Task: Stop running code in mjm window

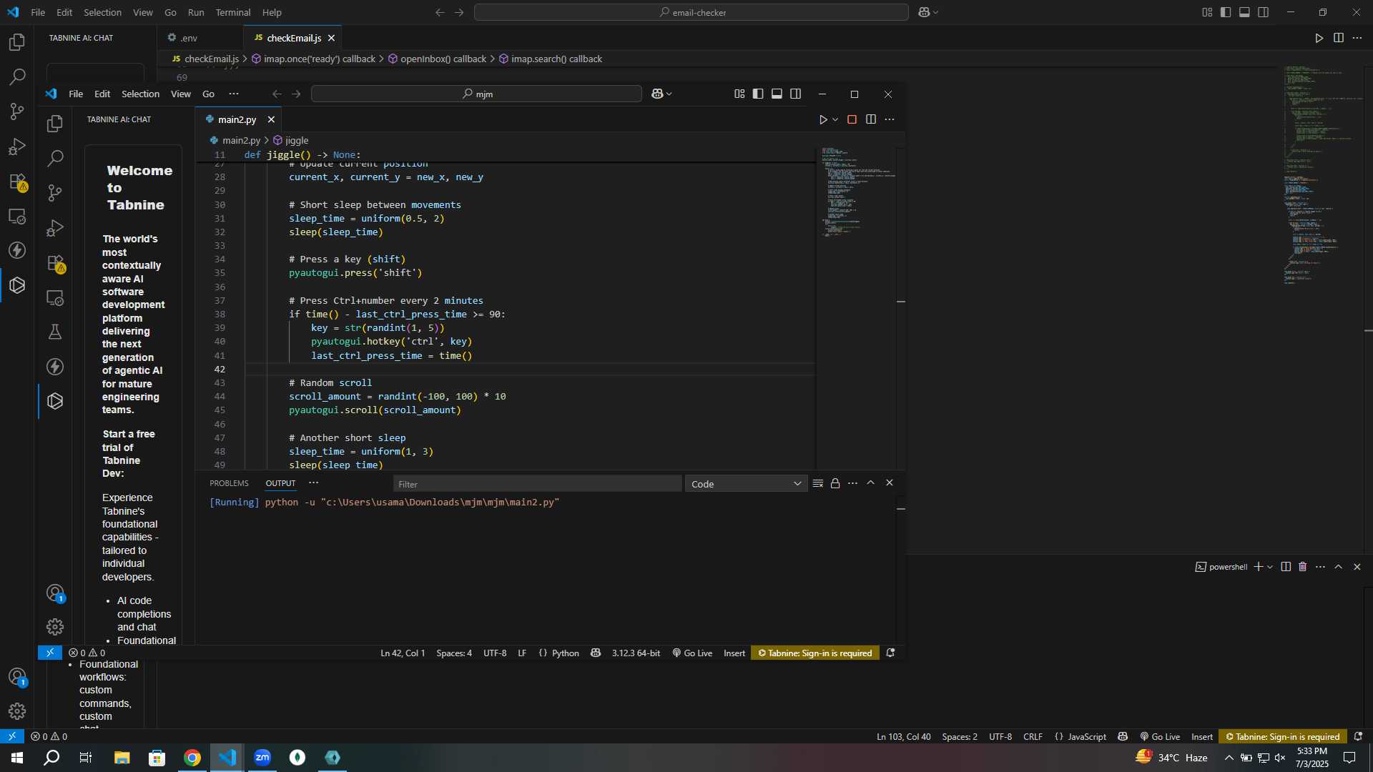Action: click(852, 119)
